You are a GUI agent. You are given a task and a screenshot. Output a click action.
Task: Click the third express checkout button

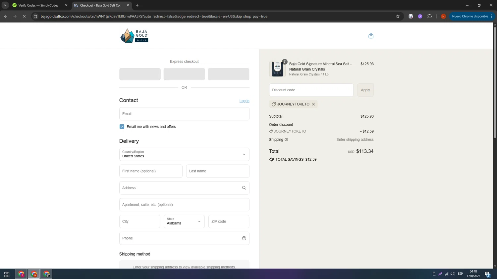click(x=229, y=74)
